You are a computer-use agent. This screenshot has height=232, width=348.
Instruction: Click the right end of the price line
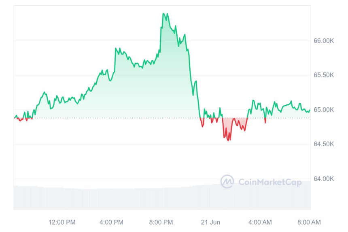coord(310,110)
